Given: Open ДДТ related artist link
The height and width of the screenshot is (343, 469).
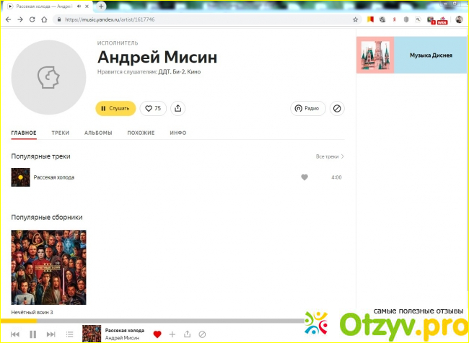Looking at the screenshot, I should click(165, 72).
